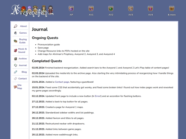Image resolution: width=186 pixels, height=139 pixels.
Task: Open the Contact sidebar link
Action: 22,79
